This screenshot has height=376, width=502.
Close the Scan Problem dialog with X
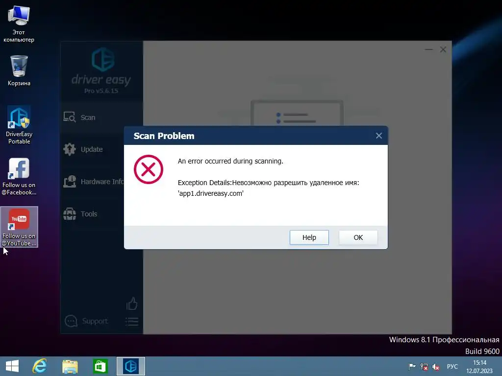(x=379, y=136)
